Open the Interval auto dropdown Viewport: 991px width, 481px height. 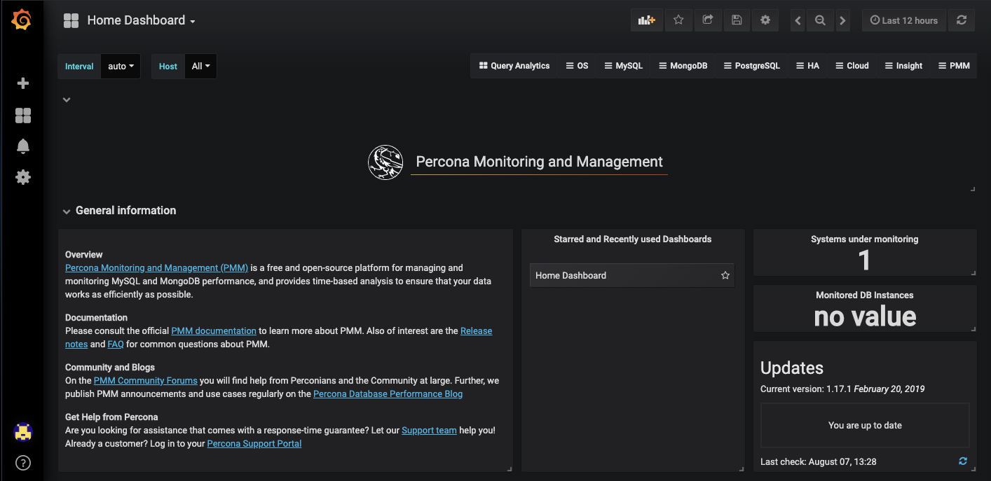pos(121,67)
